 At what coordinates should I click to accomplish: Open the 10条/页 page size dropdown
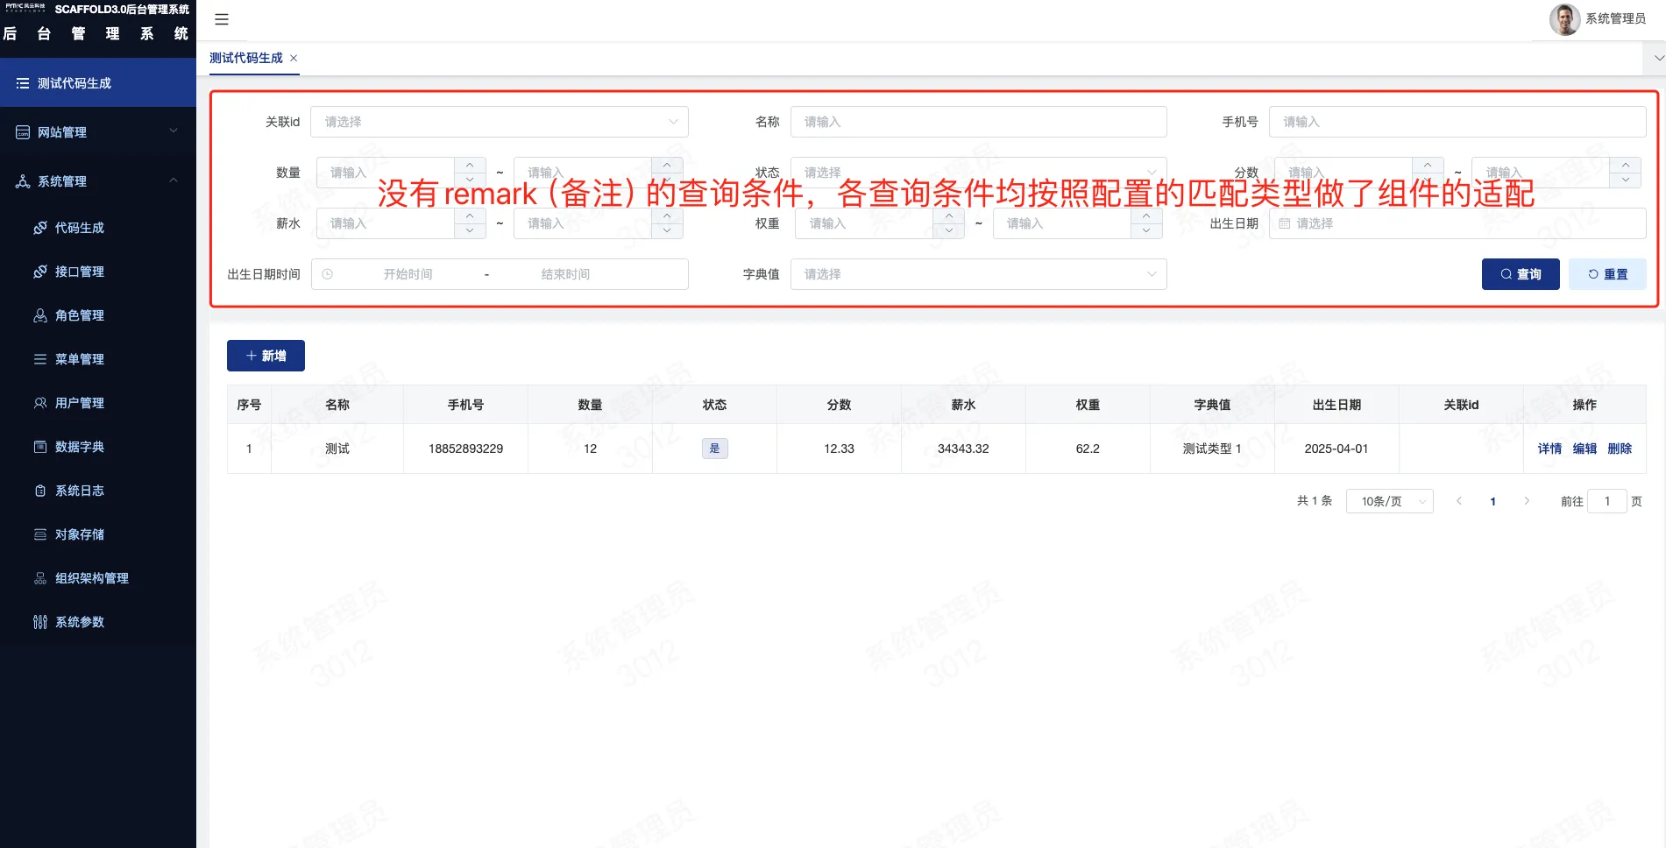[1390, 501]
